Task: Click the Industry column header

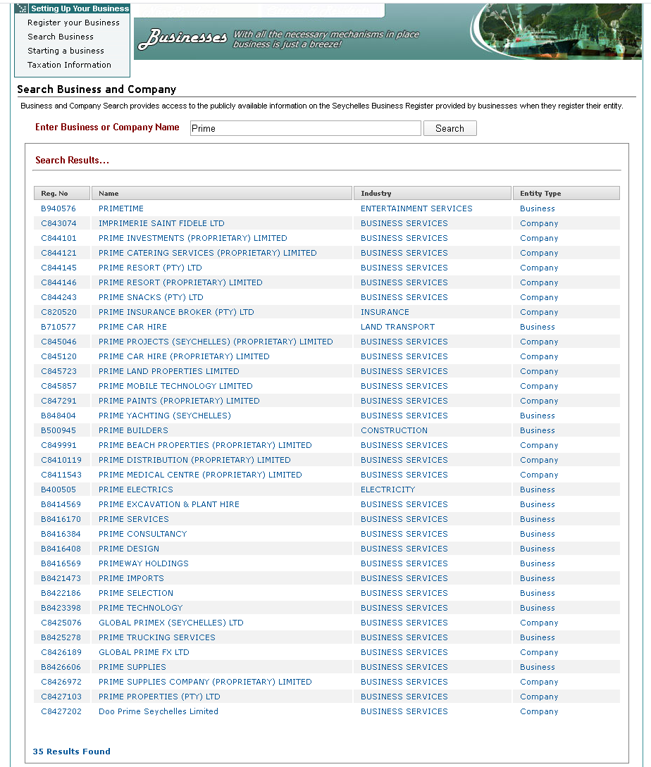Action: [432, 193]
